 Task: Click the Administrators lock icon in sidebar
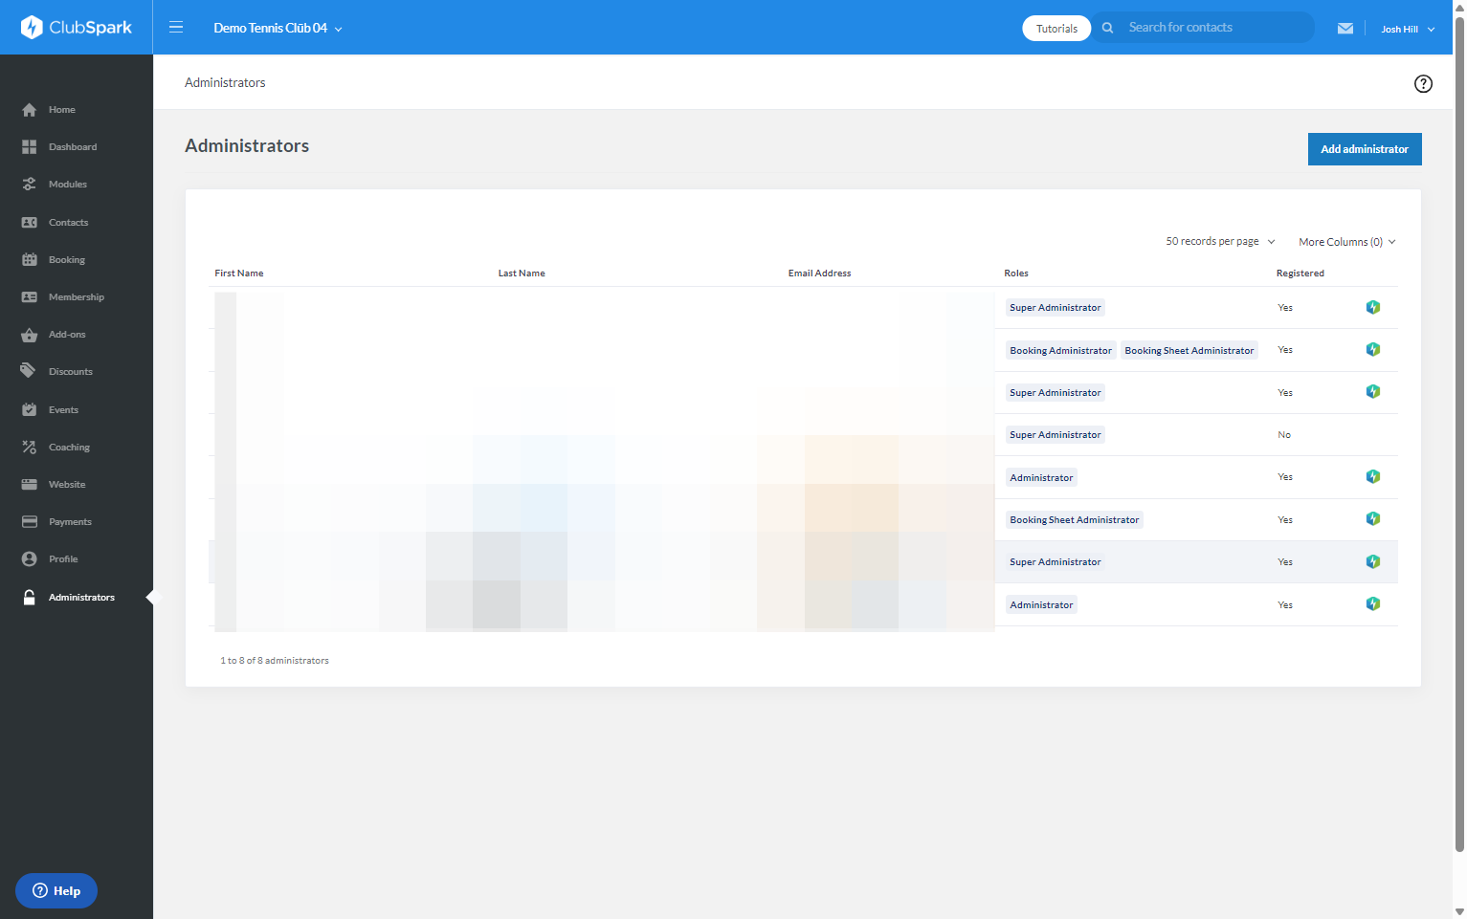(30, 597)
